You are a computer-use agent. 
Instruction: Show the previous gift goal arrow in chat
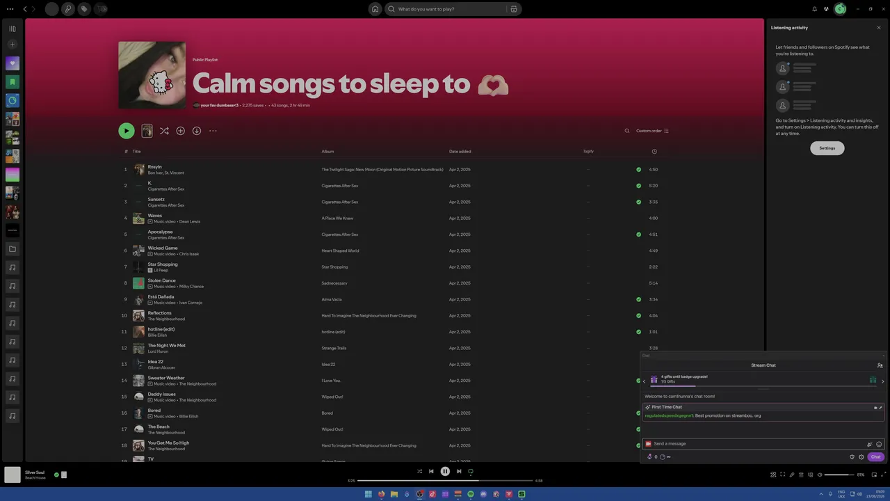644,381
